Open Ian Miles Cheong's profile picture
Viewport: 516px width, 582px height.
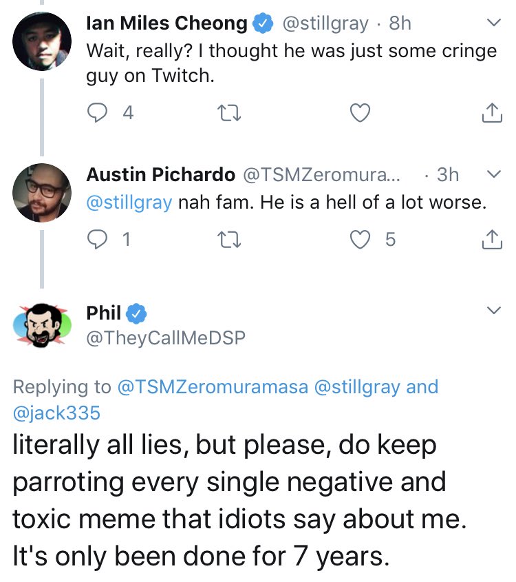click(x=42, y=41)
